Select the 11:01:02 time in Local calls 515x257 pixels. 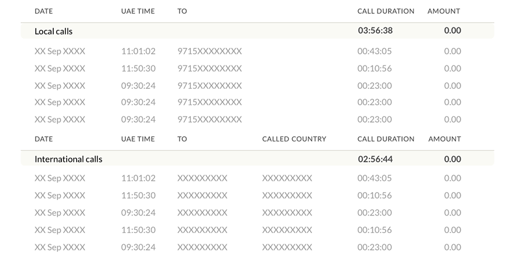pos(138,51)
